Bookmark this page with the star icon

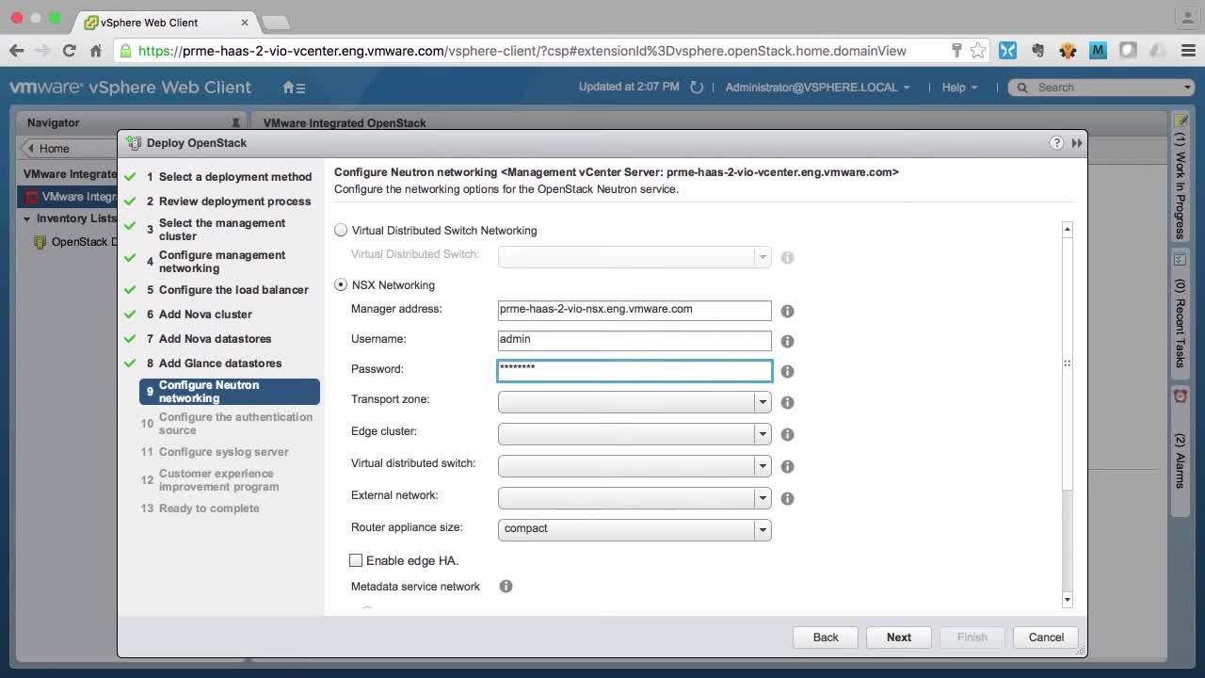(978, 51)
